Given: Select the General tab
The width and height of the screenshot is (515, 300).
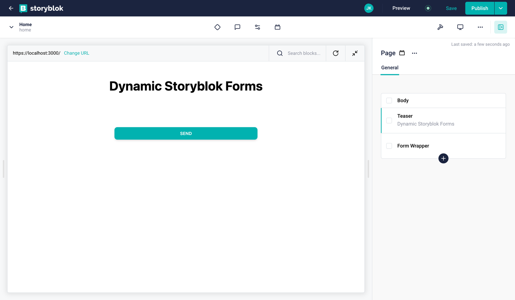Looking at the screenshot, I should [390, 68].
